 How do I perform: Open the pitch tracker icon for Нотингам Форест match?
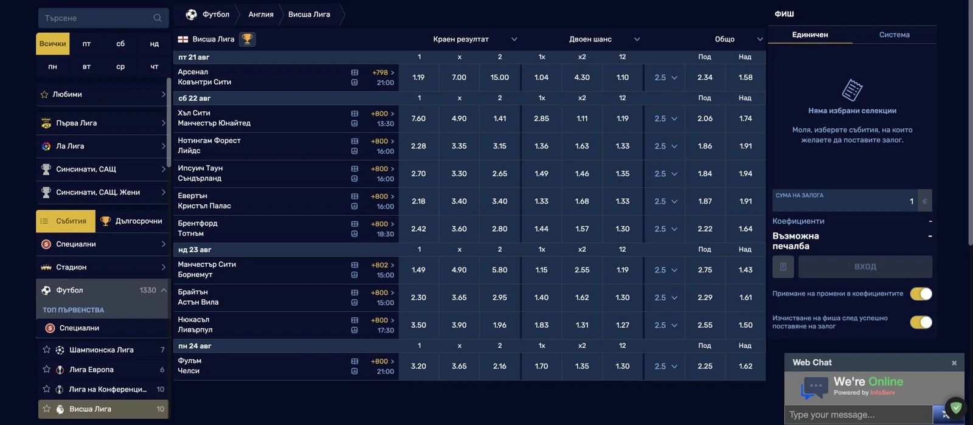tap(355, 141)
